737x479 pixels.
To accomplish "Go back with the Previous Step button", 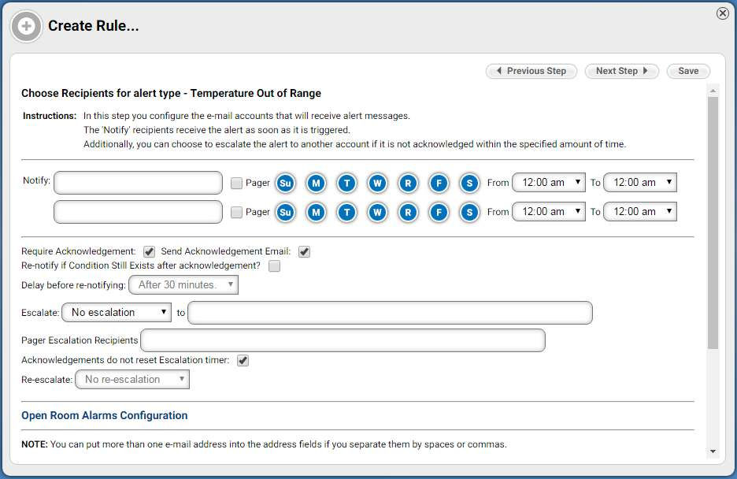I will tap(531, 71).
